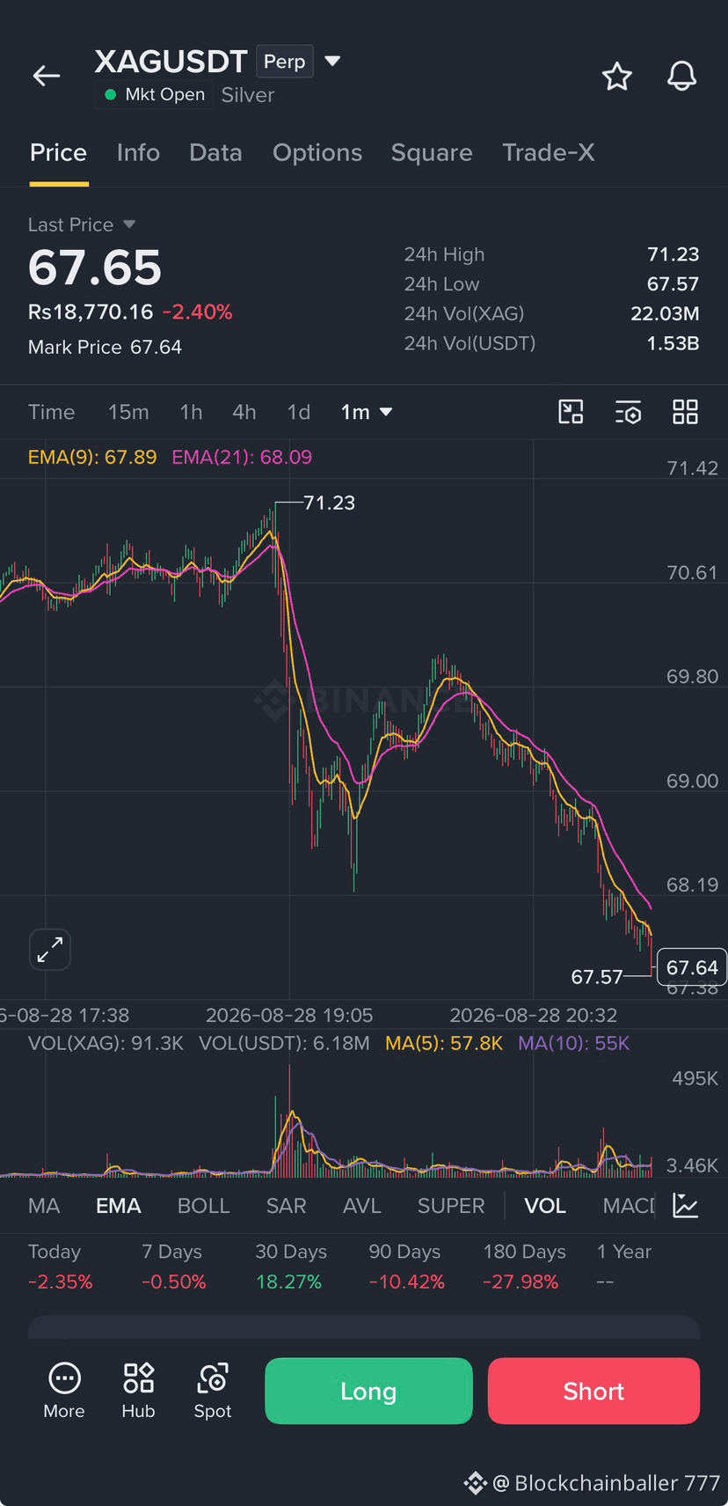
Task: Tap the Perp contract badge
Action: (285, 62)
